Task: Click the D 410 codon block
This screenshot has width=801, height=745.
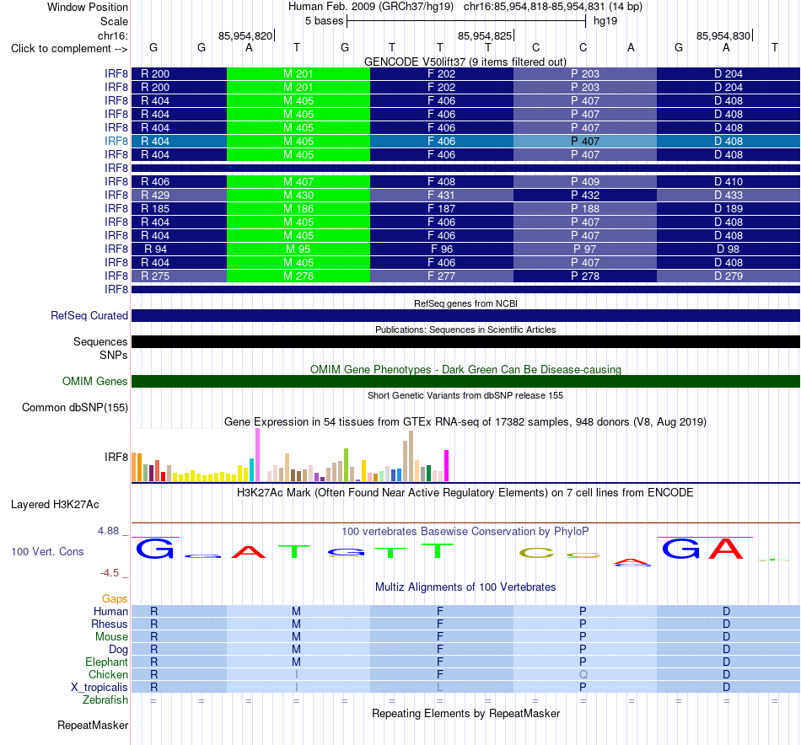Action: point(728,182)
